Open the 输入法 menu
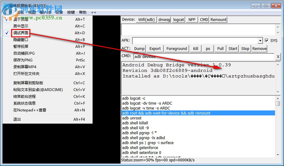This screenshot has height=166, width=284. [x=46, y=12]
